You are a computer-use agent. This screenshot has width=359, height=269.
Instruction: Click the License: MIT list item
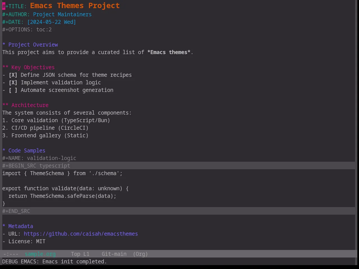point(24,242)
